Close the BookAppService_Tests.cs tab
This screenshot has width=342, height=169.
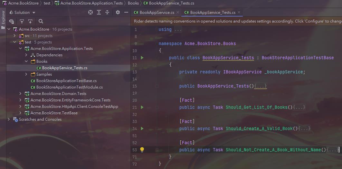pyautogui.click(x=239, y=12)
